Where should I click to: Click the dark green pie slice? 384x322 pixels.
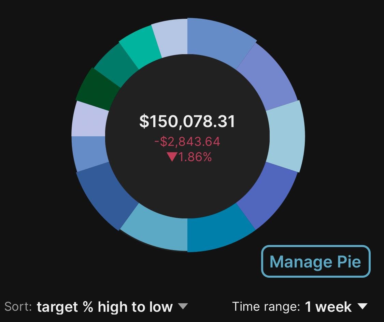point(96,89)
